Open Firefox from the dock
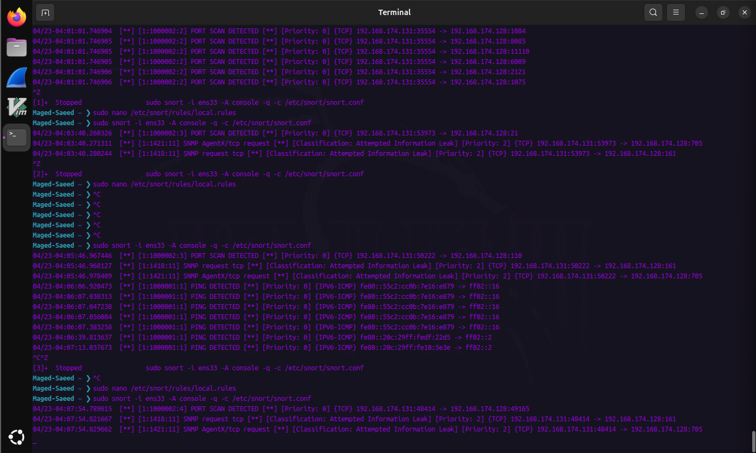This screenshot has height=453, width=756. [17, 17]
